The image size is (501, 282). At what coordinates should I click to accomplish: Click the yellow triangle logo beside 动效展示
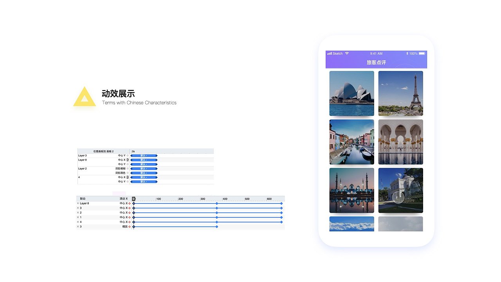[x=85, y=97]
